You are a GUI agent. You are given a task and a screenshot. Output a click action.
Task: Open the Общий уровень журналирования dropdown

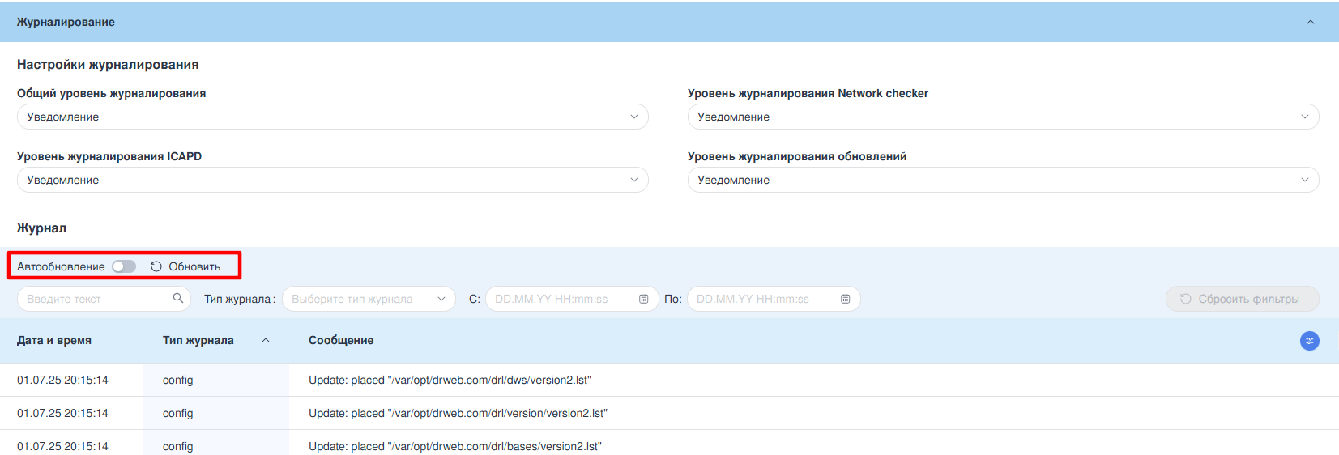pyautogui.click(x=332, y=117)
